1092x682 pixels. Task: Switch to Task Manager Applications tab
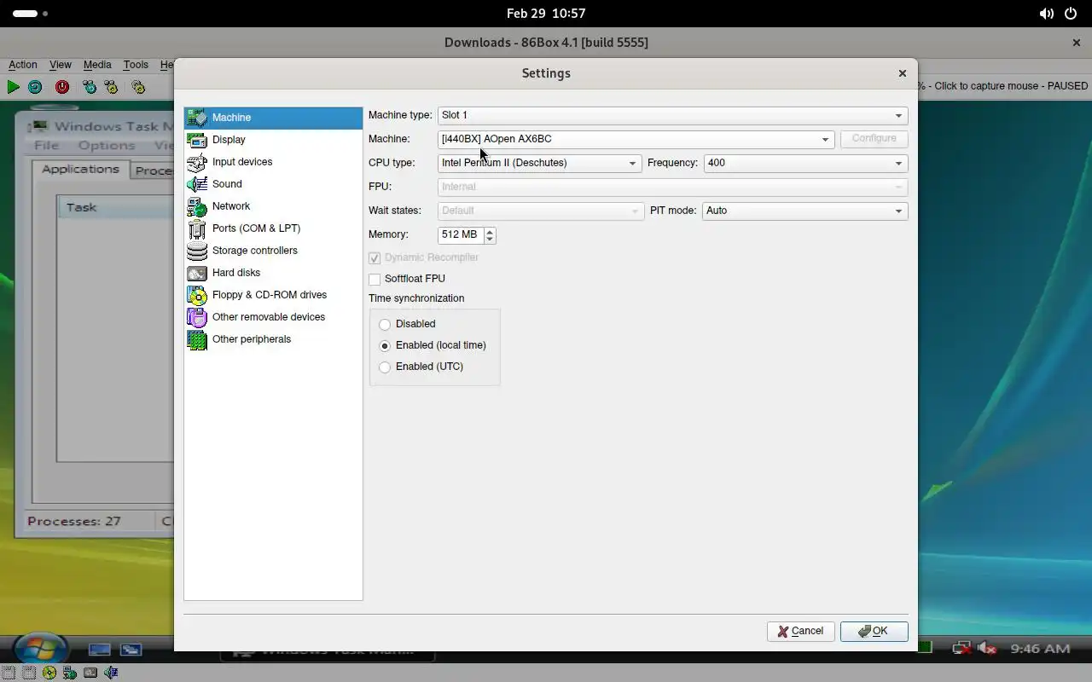[80, 169]
